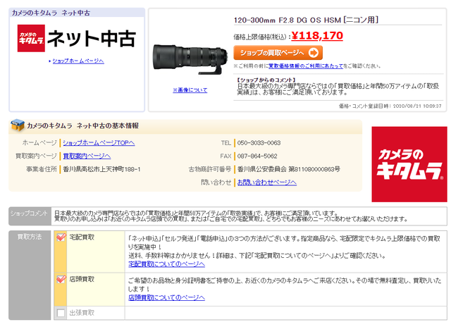Click the FAX number 087-864-5062
451x322 pixels.
tap(257, 156)
